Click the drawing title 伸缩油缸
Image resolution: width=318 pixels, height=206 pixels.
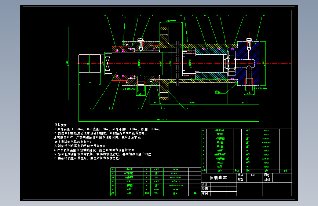[218, 178]
